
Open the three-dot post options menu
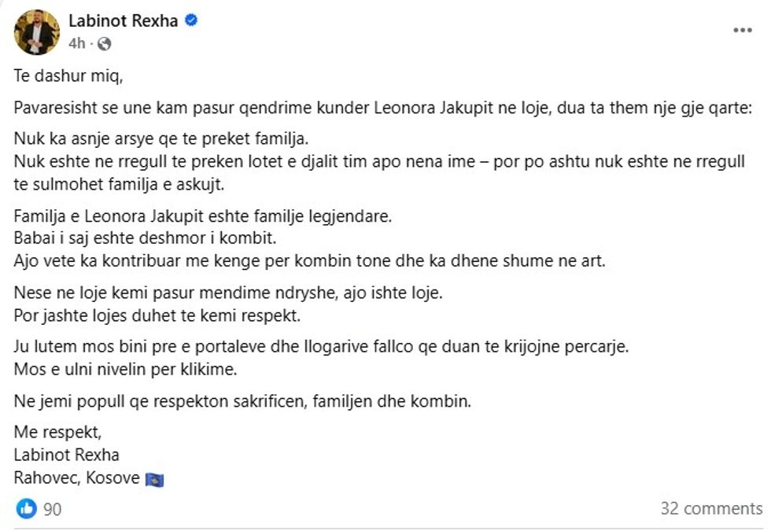[x=742, y=30]
